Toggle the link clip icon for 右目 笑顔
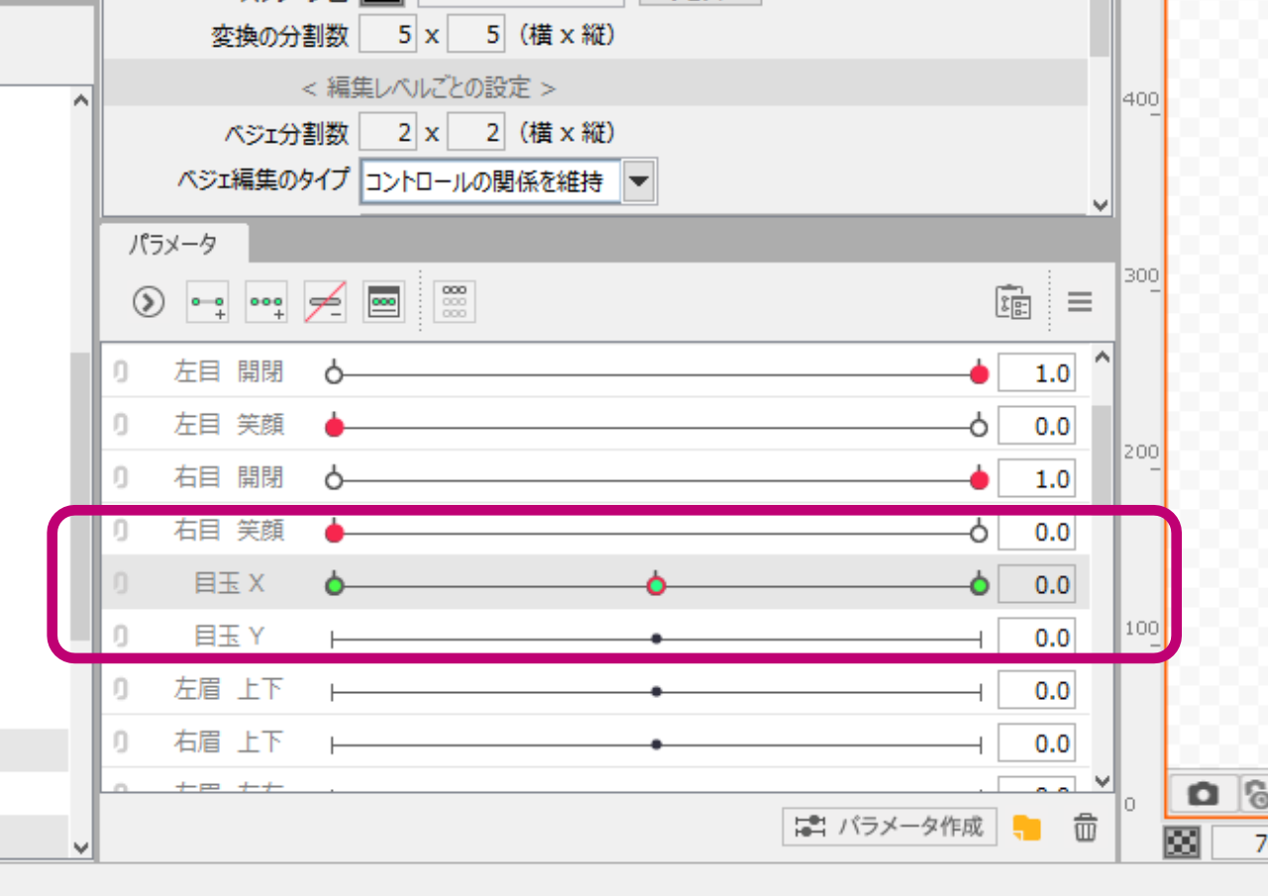The height and width of the screenshot is (896, 1268). (120, 532)
